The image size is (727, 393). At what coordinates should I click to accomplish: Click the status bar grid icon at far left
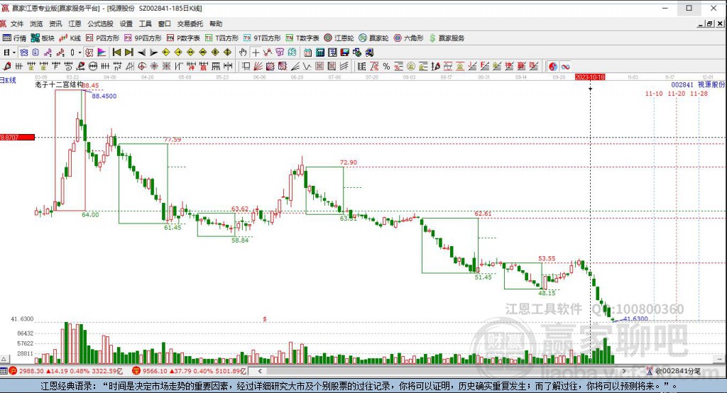coord(4,371)
